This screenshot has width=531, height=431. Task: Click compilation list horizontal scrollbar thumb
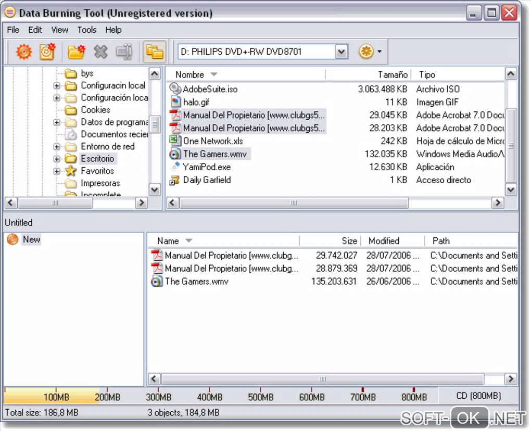click(x=323, y=378)
